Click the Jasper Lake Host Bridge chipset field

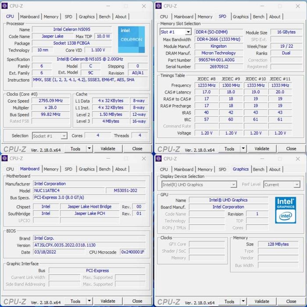89,207
